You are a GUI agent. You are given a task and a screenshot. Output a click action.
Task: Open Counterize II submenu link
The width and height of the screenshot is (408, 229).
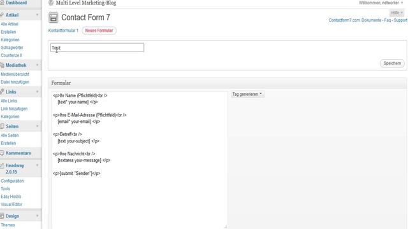pyautogui.click(x=11, y=55)
